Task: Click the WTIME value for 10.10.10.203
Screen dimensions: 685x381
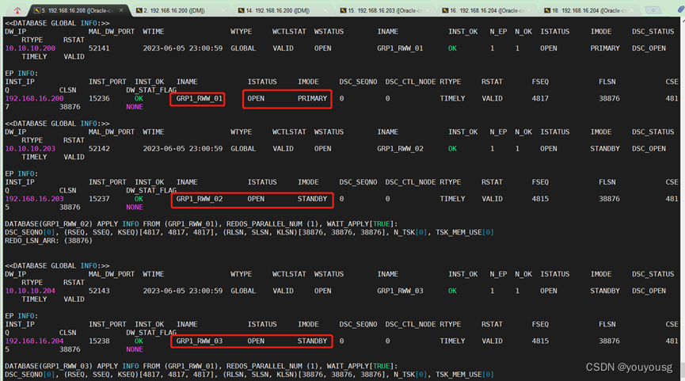Action: click(x=183, y=149)
